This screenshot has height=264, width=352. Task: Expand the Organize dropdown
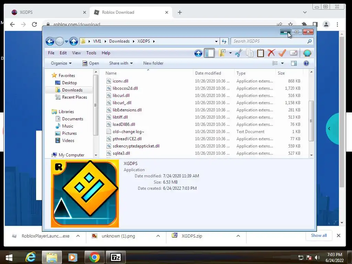coord(61,63)
